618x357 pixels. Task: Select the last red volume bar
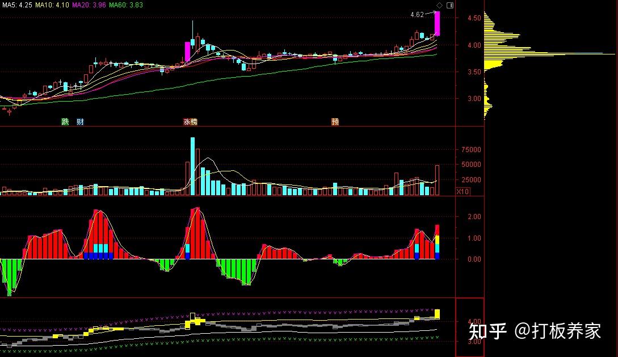coord(437,180)
